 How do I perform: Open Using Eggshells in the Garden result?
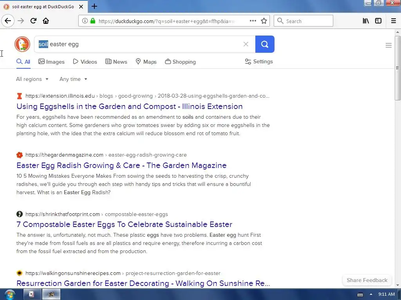pyautogui.click(x=129, y=106)
